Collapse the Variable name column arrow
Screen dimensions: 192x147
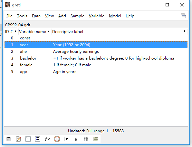pyautogui.click(x=49, y=31)
